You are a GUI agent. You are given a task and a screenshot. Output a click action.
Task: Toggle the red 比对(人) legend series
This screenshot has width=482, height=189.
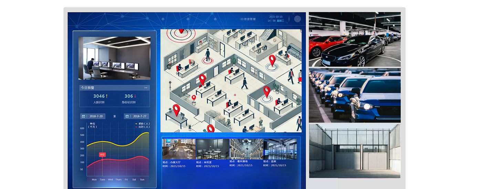tap(143, 127)
